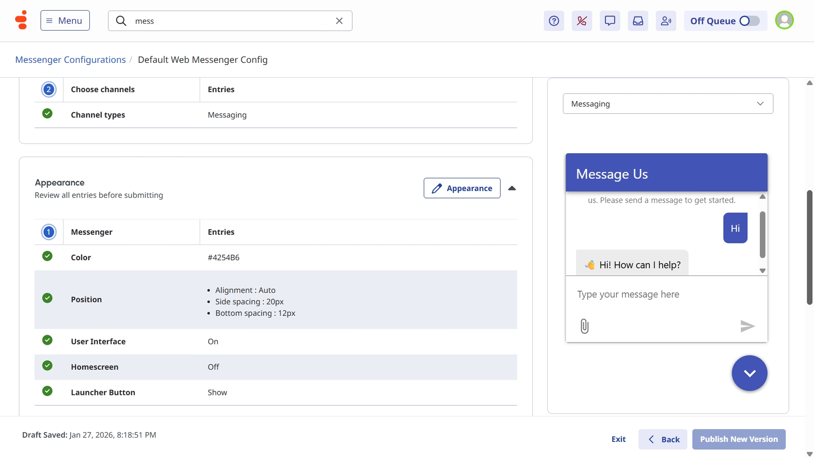Minimize messenger with round launcher button
This screenshot has width=814, height=458.
(x=749, y=373)
